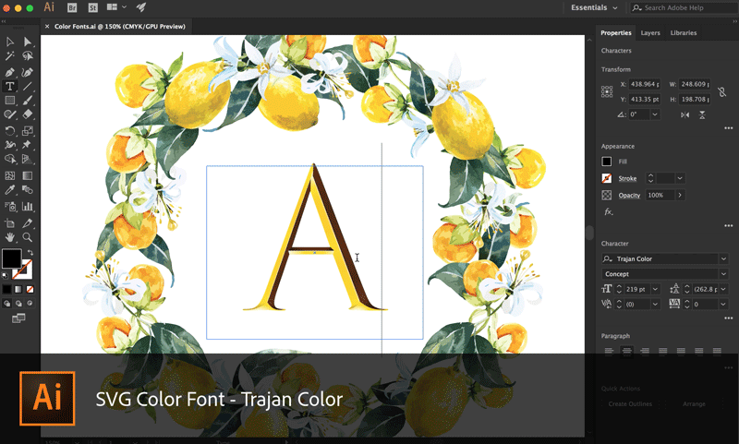
Task: Select the Type tool
Action: pyautogui.click(x=10, y=86)
